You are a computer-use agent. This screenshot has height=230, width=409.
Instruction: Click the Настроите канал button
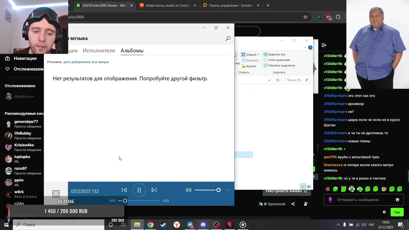[287, 191]
